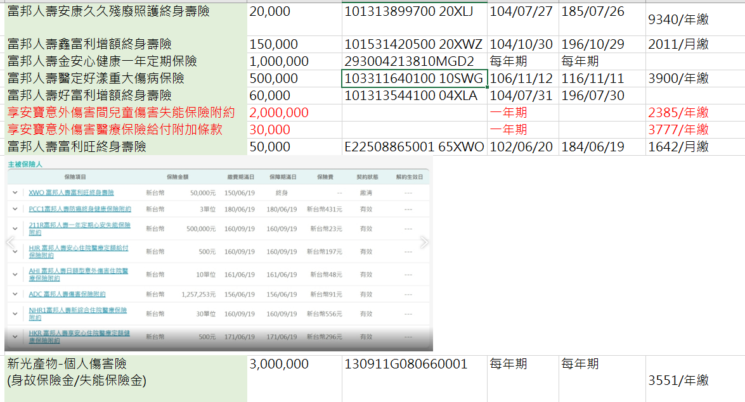The height and width of the screenshot is (402, 745).
Task: Select the amount cell 20,000
Action: (295, 19)
